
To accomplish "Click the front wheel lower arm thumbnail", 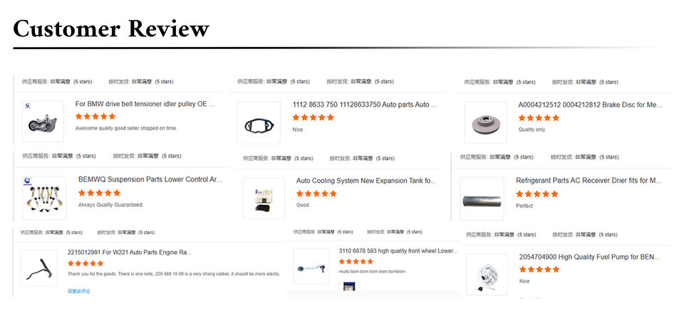I will [311, 266].
